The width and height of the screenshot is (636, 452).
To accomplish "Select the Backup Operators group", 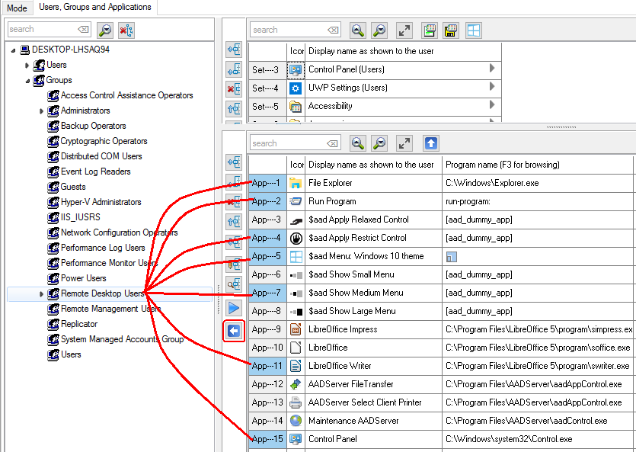I will [x=93, y=126].
